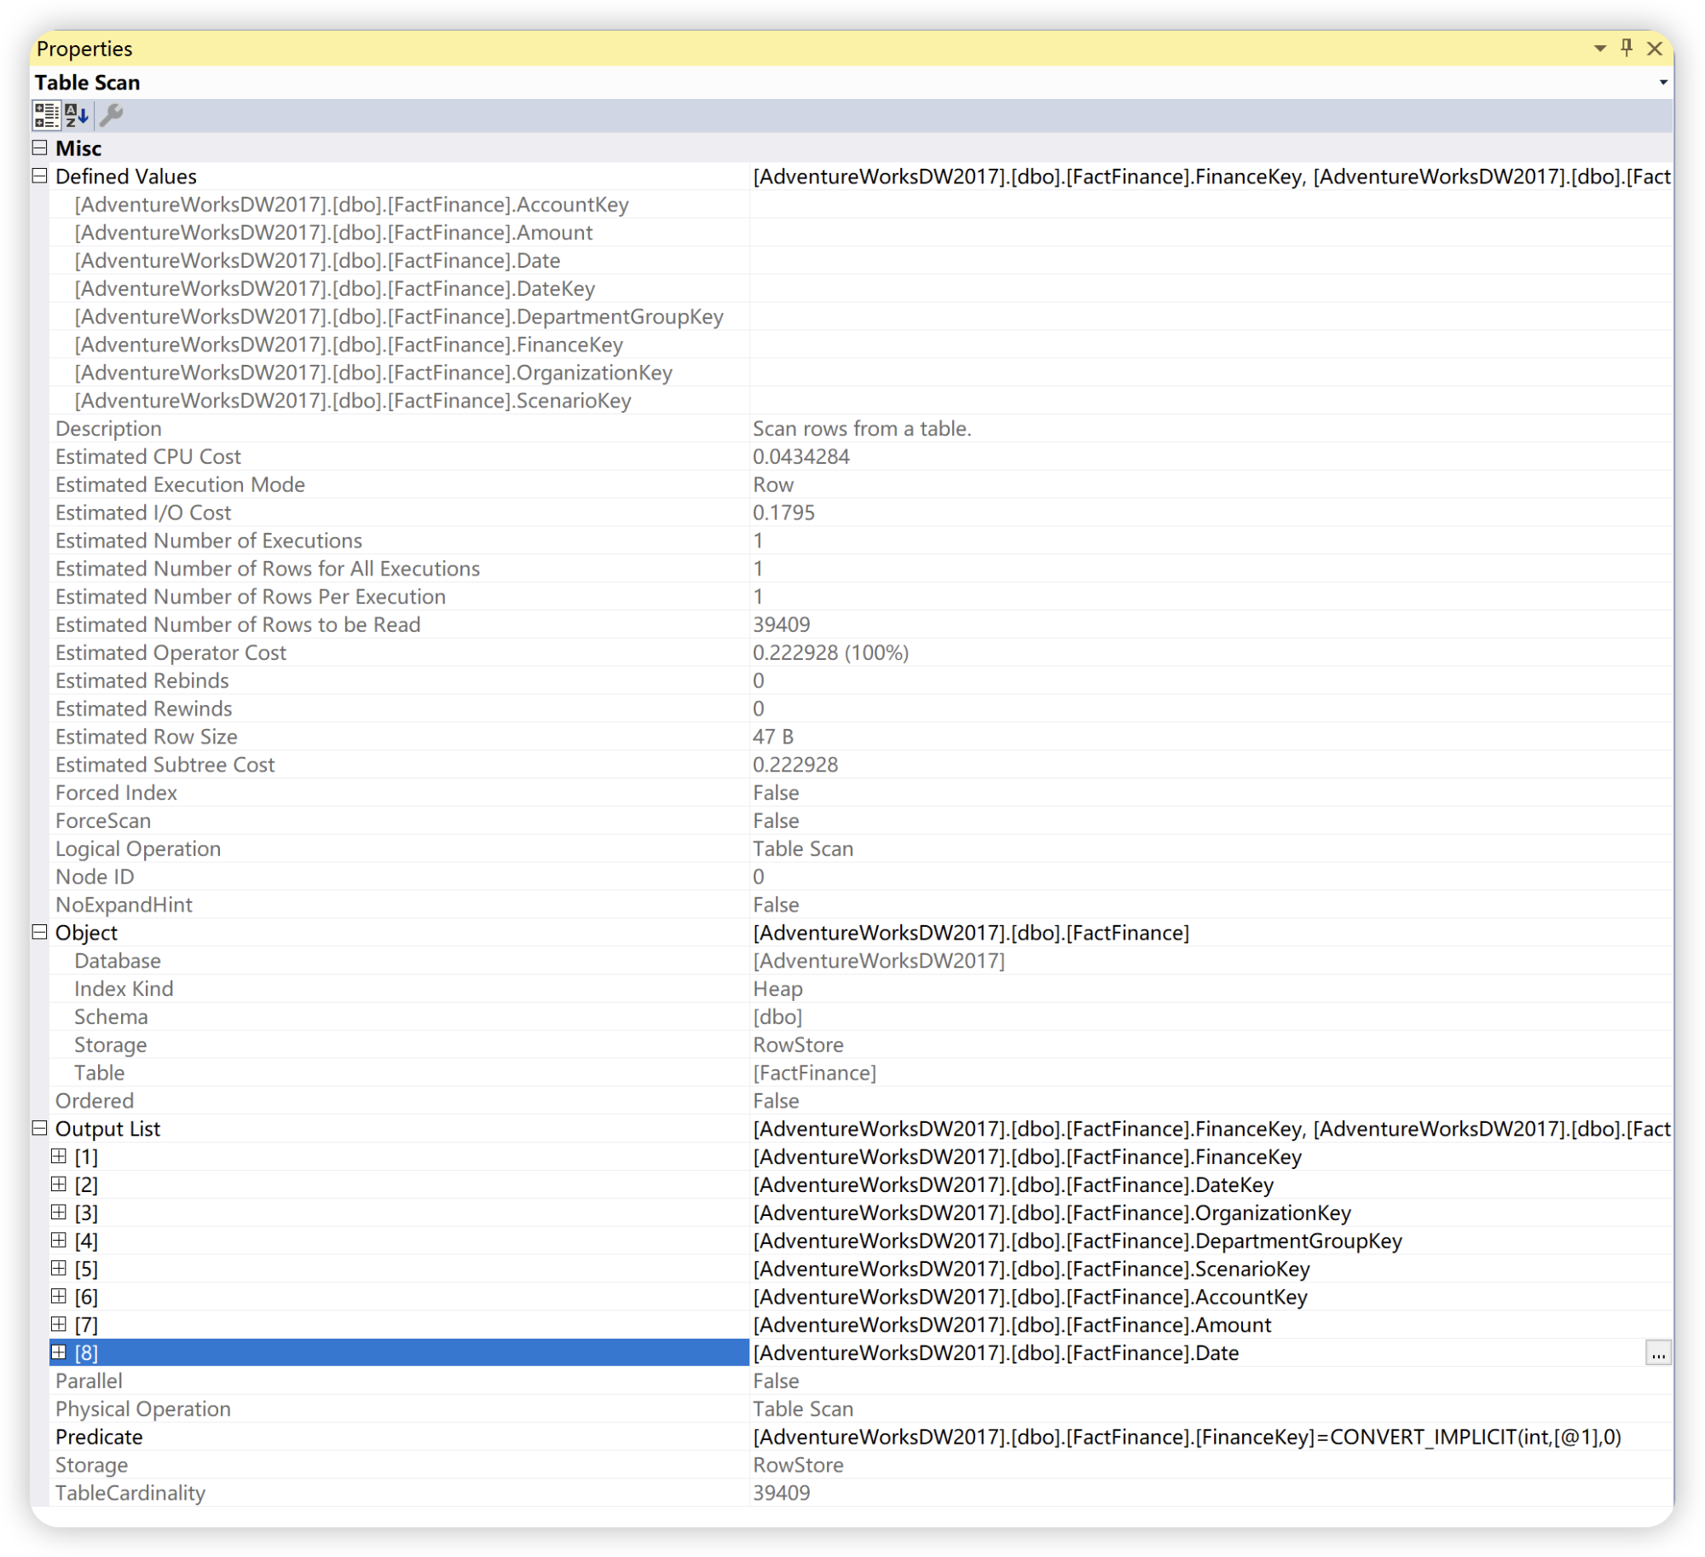Click the Alphabetical sort icon
Viewport: 1705px width, 1557px height.
(x=77, y=114)
